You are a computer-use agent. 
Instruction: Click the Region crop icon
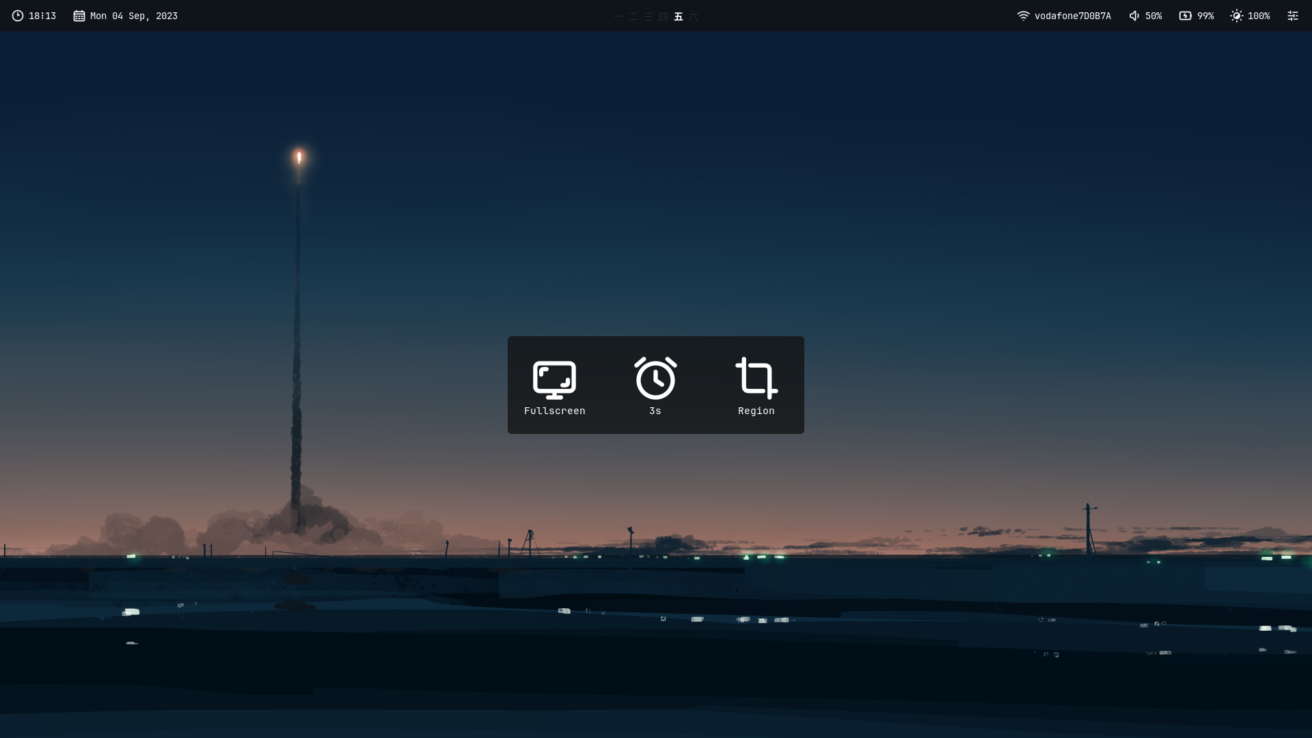[x=756, y=378]
